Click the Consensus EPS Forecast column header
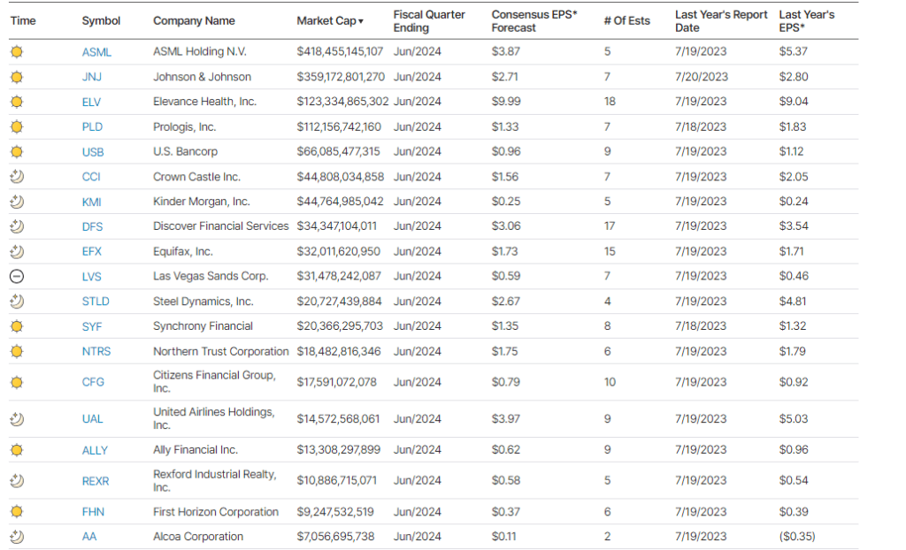Screen dimensions: 906x550 534,20
